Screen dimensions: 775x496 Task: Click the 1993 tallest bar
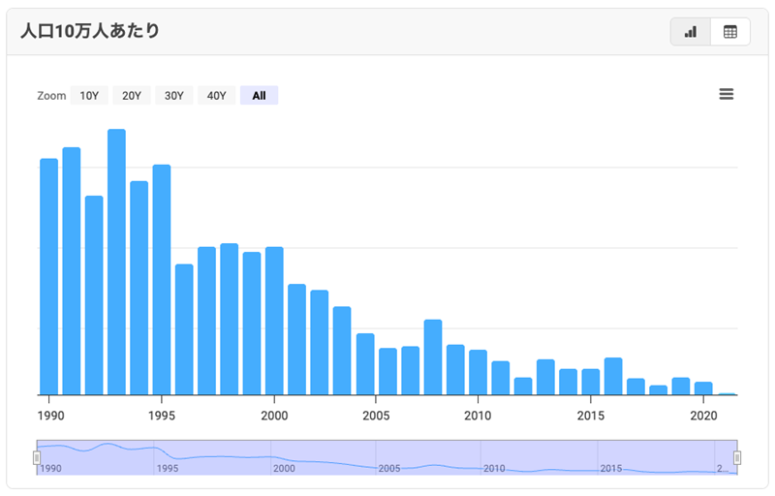pos(116,262)
